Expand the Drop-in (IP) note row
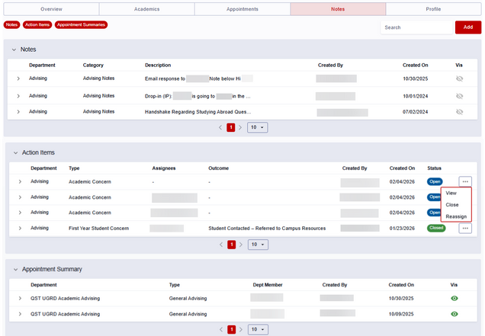This screenshot has width=485, height=336. (18, 96)
